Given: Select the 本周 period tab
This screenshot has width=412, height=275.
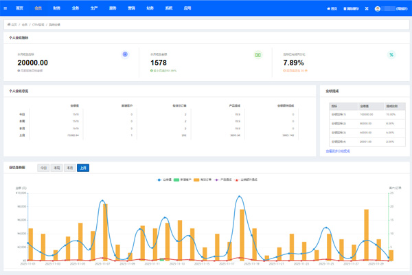Looking at the screenshot, I should click(x=56, y=167).
